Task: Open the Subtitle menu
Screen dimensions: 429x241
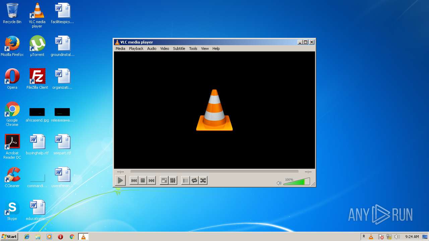Action: (179, 49)
